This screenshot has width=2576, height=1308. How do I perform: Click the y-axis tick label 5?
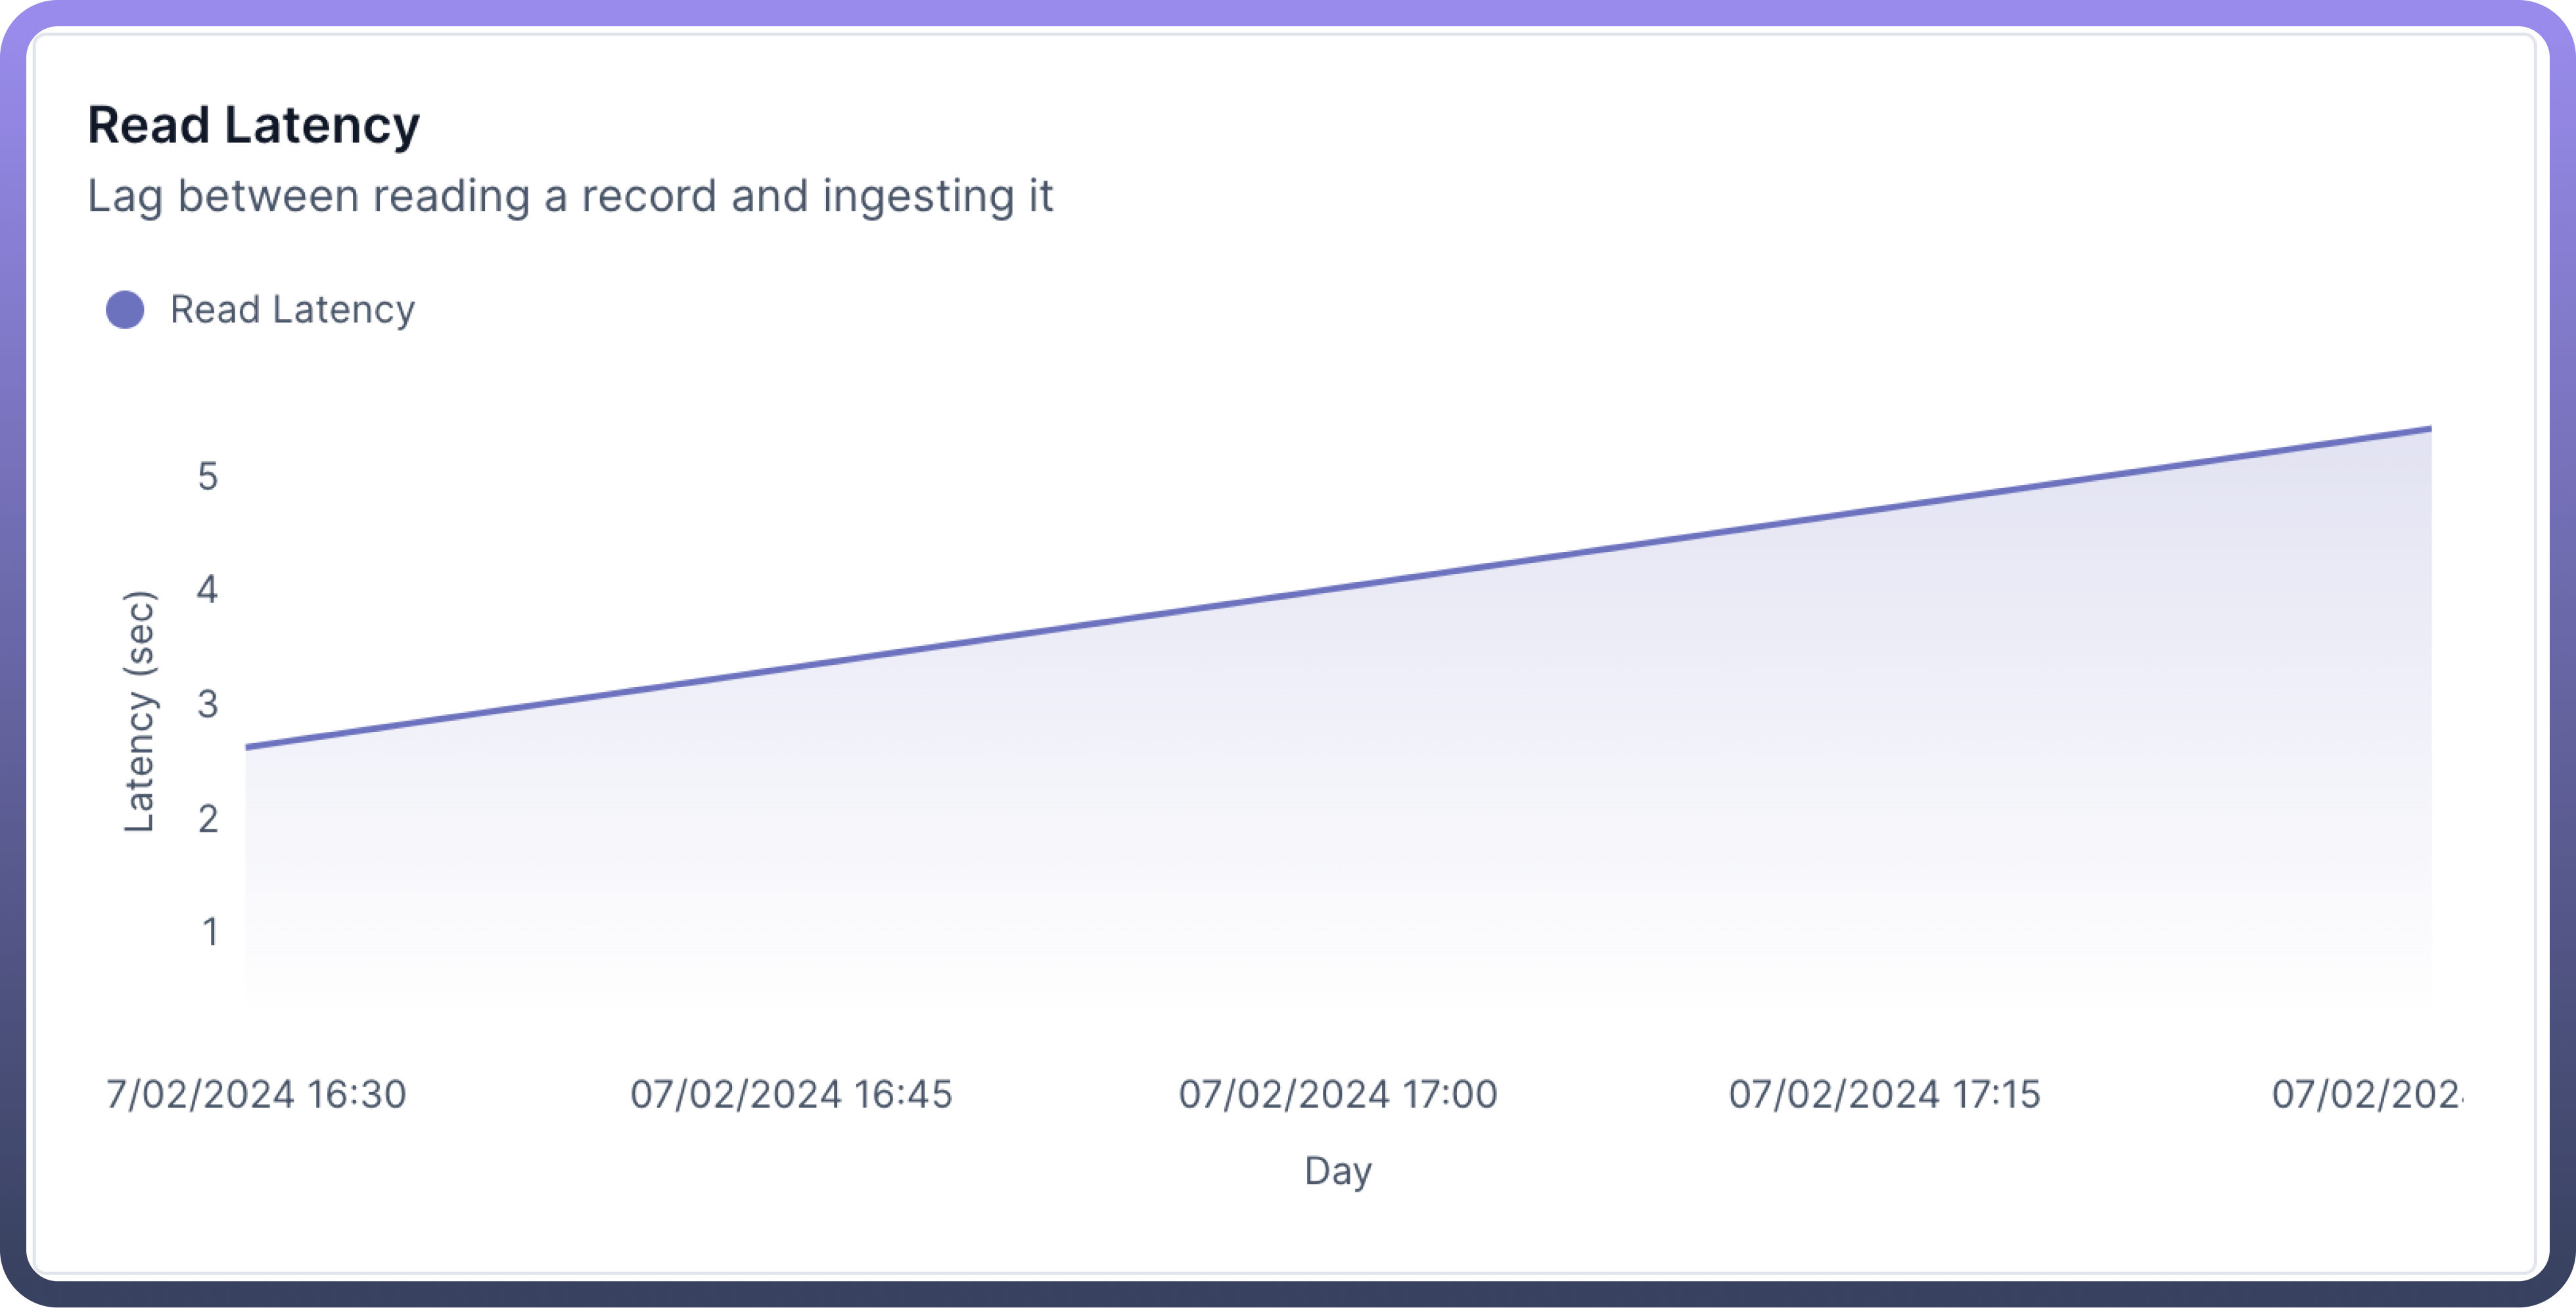point(208,477)
